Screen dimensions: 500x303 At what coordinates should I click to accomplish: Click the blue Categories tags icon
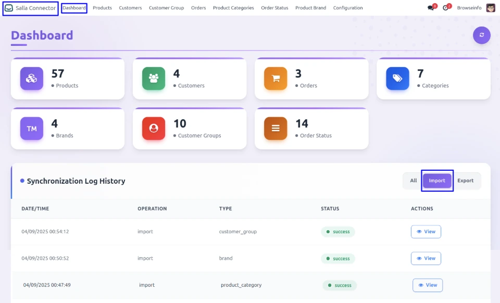click(x=397, y=79)
